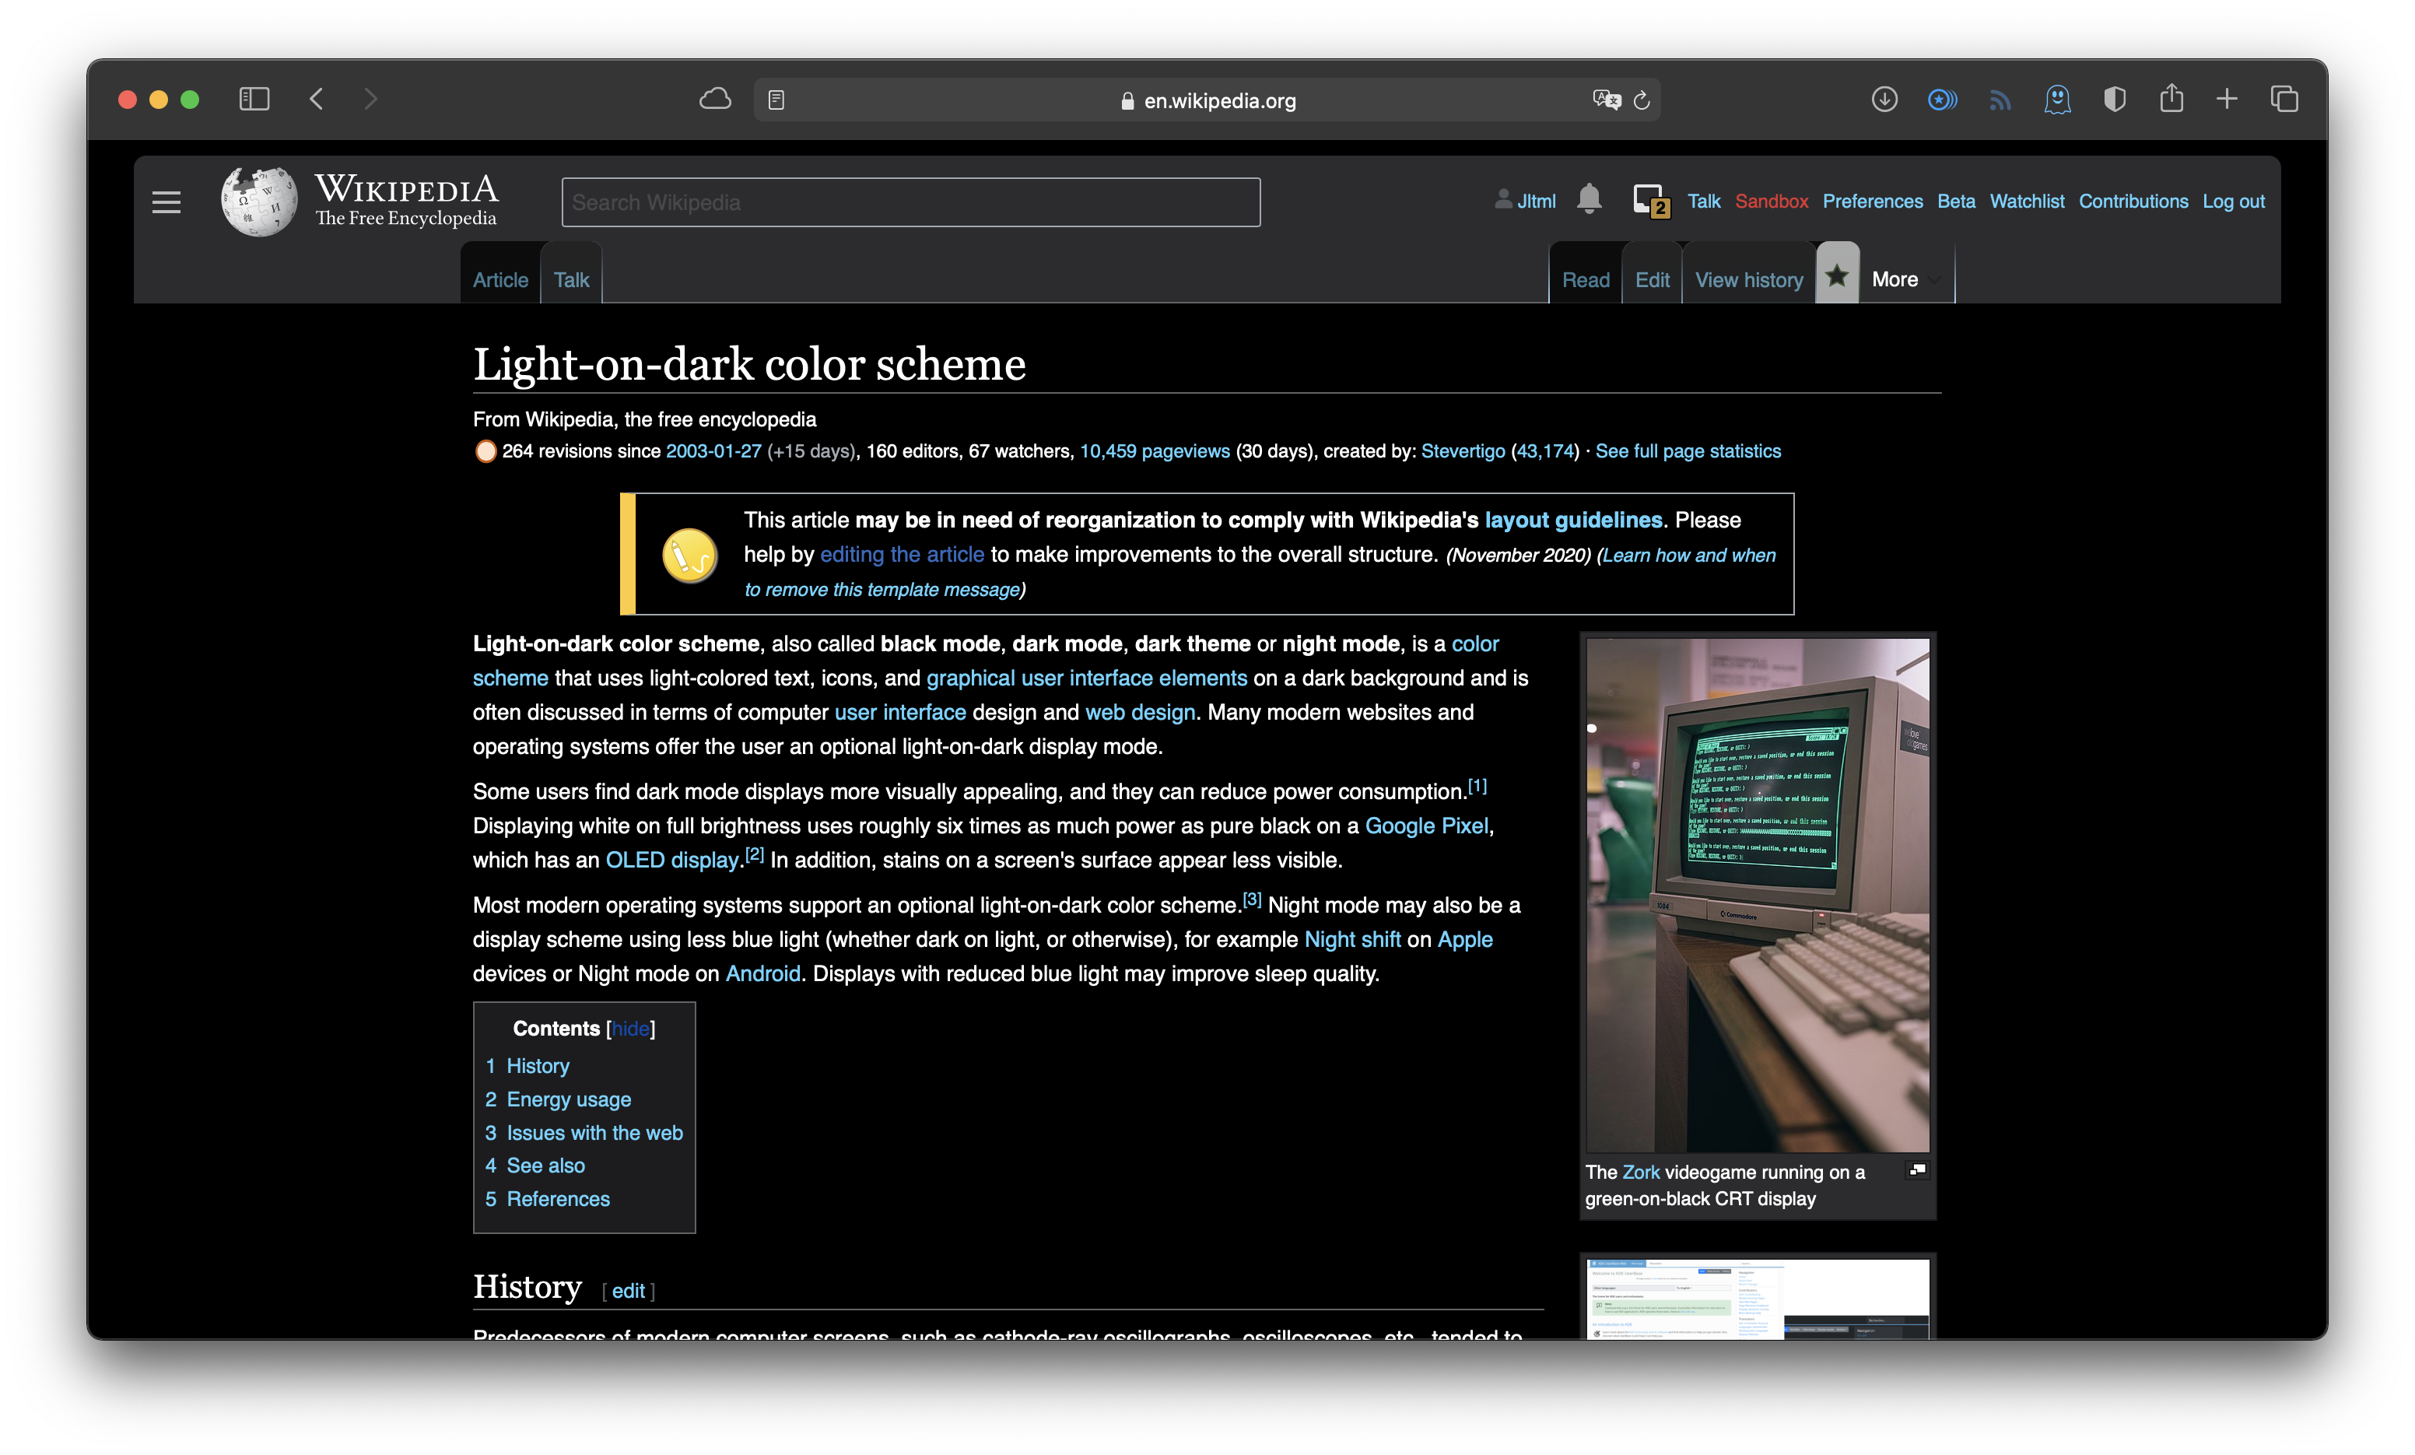Open See full page statistics
This screenshot has height=1455, width=2415.
pos(1688,451)
